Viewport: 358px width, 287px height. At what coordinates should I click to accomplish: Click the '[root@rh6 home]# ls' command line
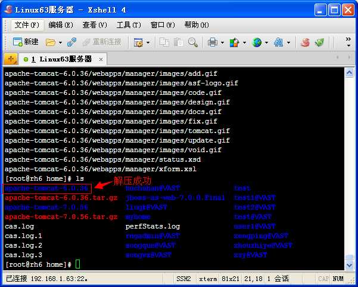pos(45,178)
